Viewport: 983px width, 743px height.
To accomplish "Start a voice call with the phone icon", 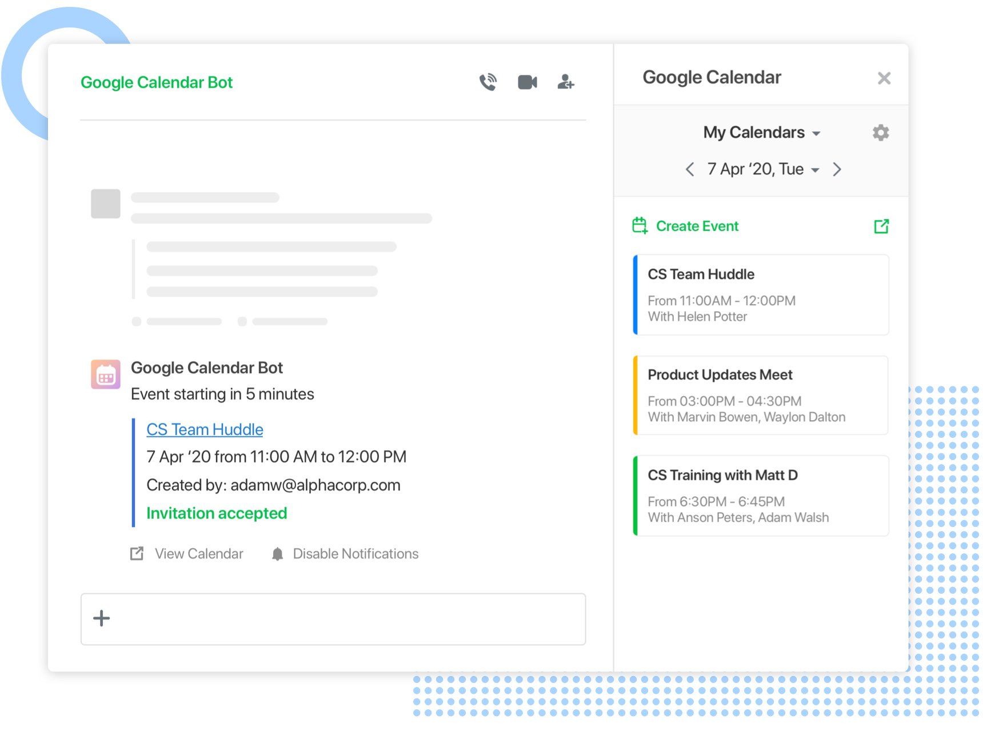I will click(488, 82).
